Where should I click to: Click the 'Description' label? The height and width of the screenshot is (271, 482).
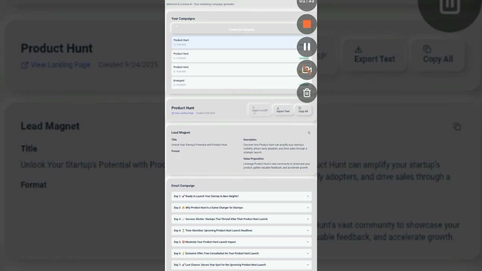point(250,140)
